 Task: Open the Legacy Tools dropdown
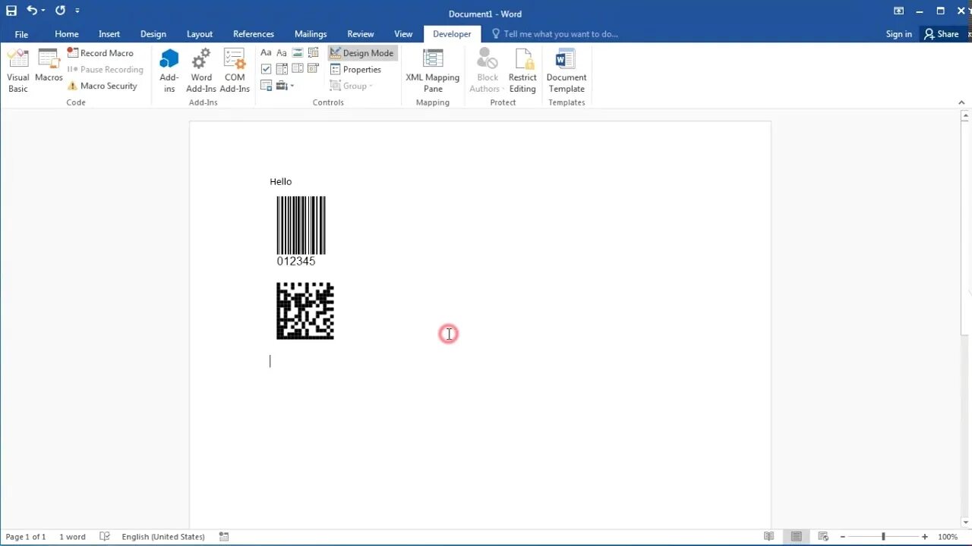[x=285, y=86]
